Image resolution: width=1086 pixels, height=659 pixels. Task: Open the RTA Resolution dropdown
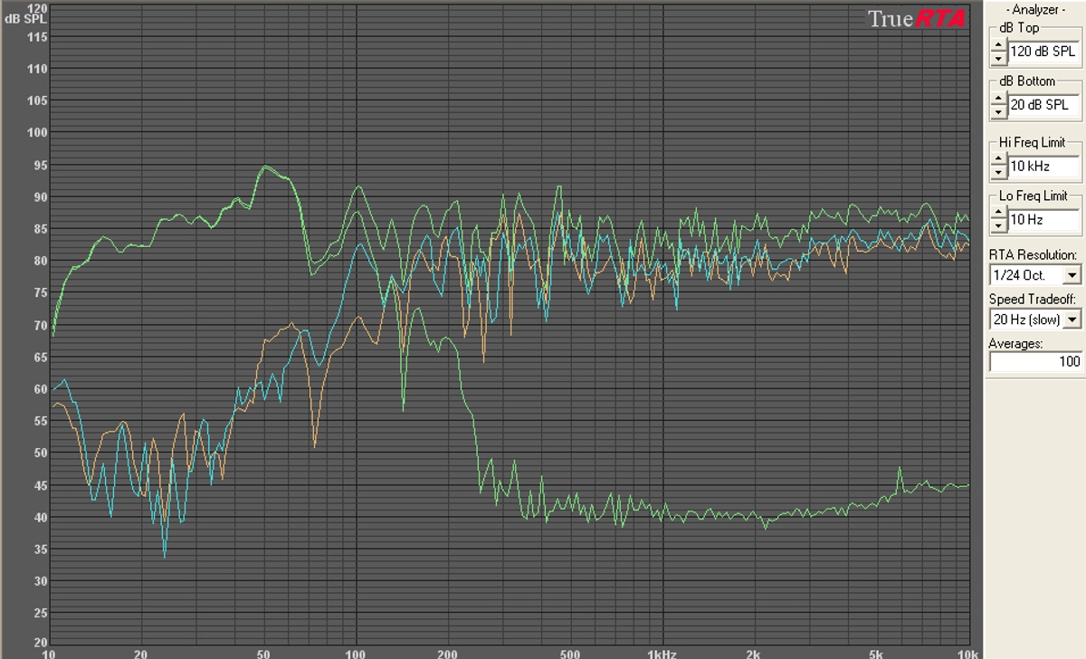pos(1072,275)
